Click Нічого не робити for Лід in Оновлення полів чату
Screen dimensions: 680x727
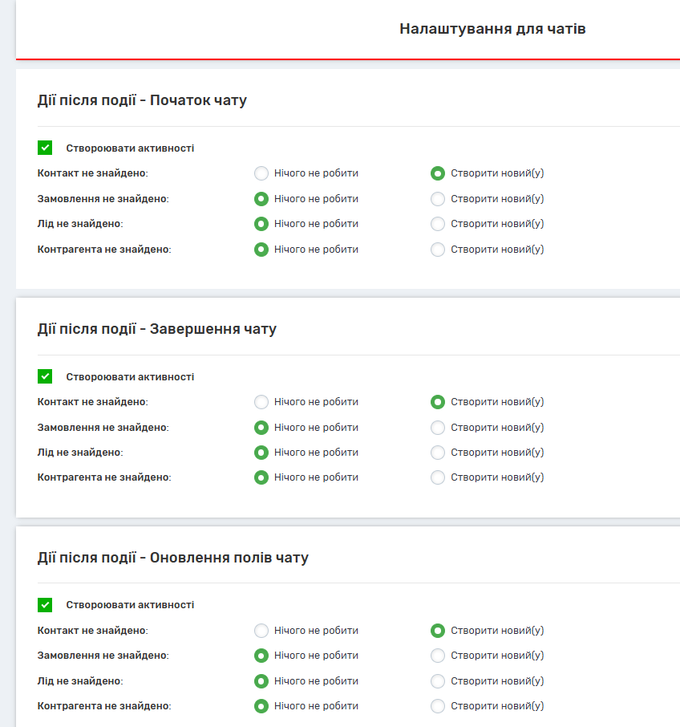click(x=261, y=681)
